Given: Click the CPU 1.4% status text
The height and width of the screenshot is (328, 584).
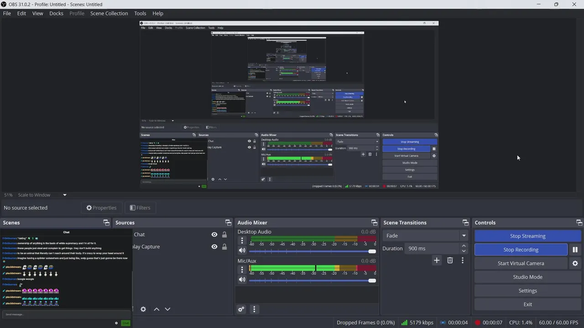Looking at the screenshot, I should 521,323.
